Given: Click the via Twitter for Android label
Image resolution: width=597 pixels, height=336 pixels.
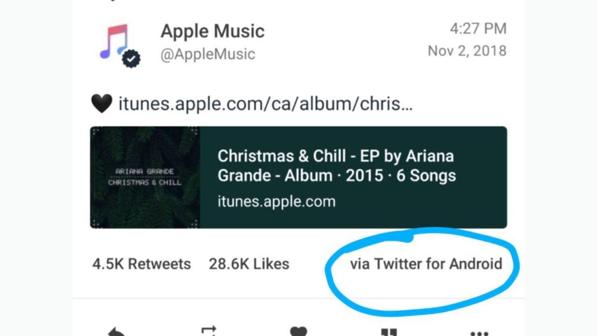Looking at the screenshot, I should (426, 264).
